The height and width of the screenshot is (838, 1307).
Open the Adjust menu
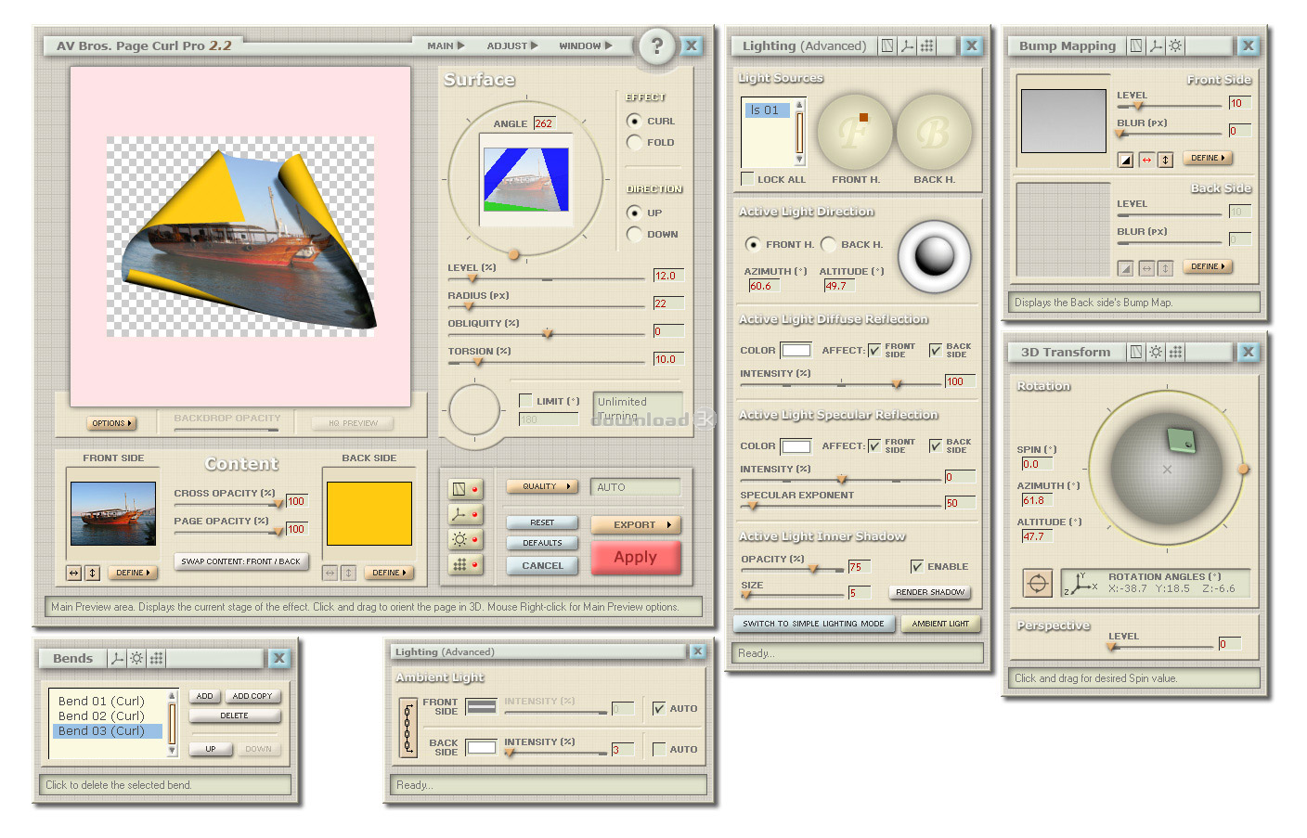tap(511, 45)
